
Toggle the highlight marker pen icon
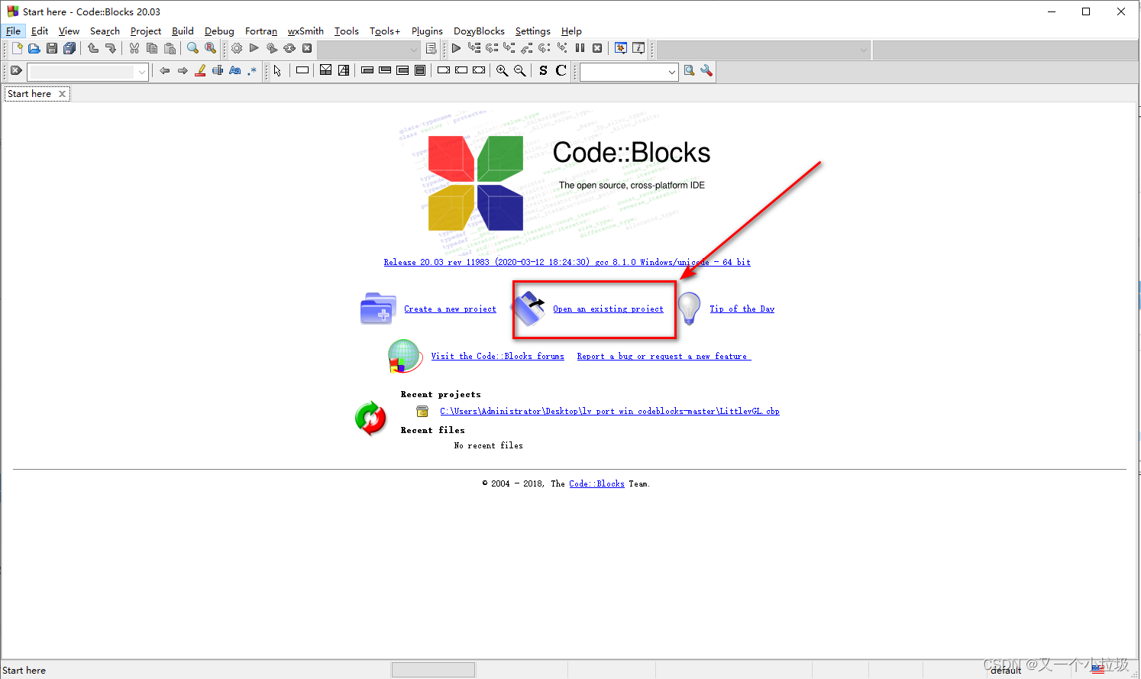pos(200,71)
